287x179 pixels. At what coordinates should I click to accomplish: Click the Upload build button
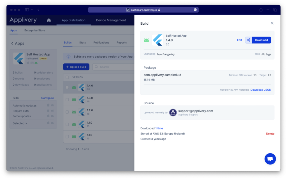(76, 67)
